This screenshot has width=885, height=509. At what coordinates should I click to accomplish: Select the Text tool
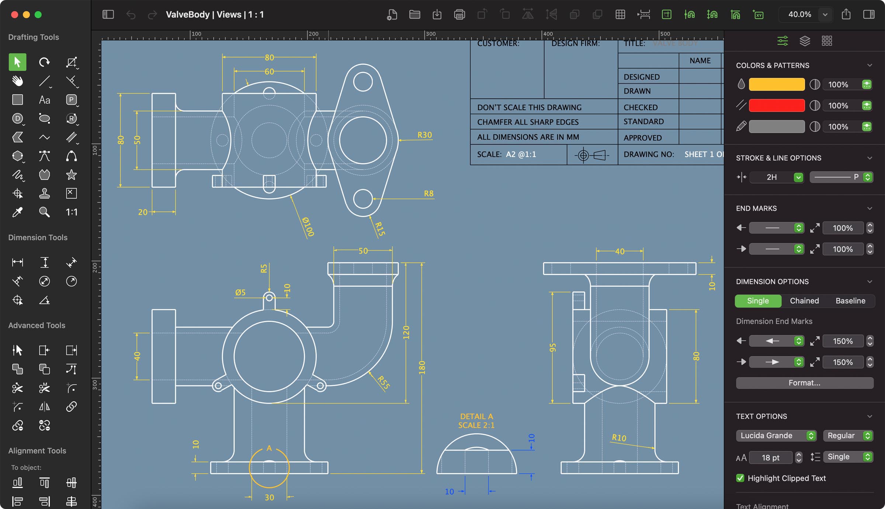click(x=44, y=100)
